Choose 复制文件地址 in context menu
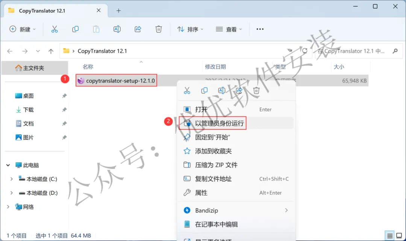406x241 pixels. 236,179
